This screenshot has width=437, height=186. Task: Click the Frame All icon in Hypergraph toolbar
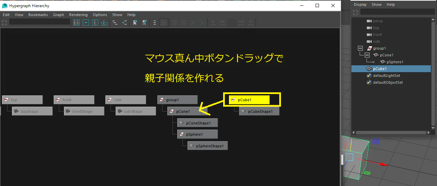[x=77, y=23]
